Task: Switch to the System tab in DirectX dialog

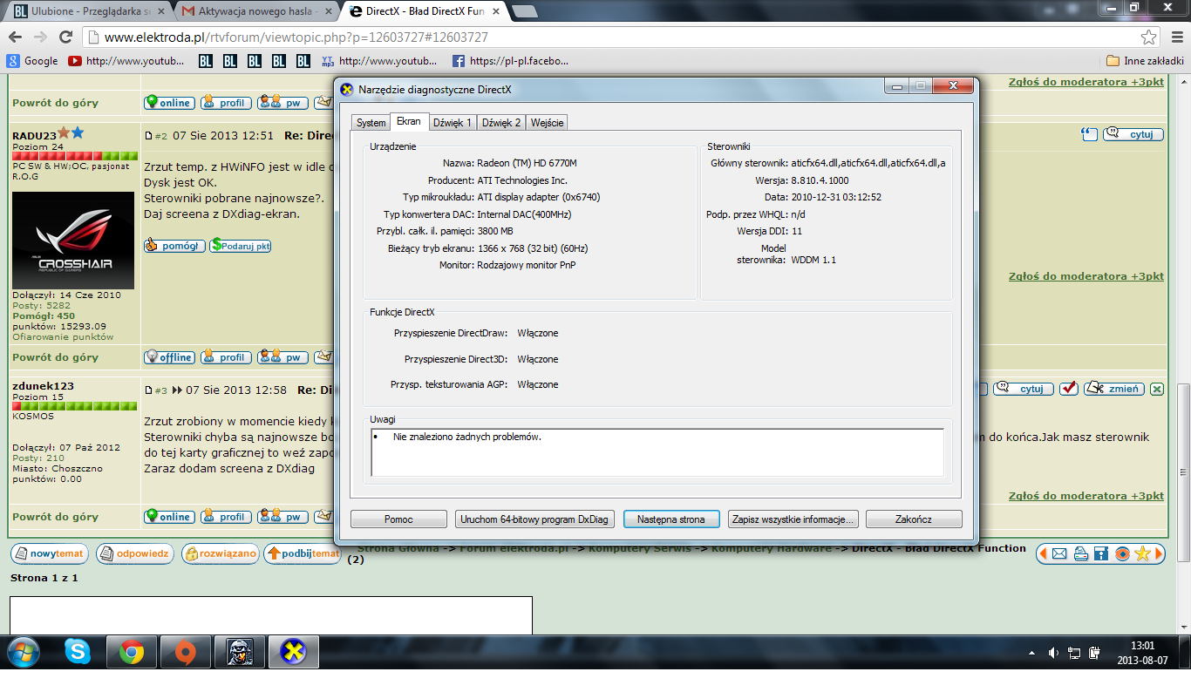Action: click(371, 123)
